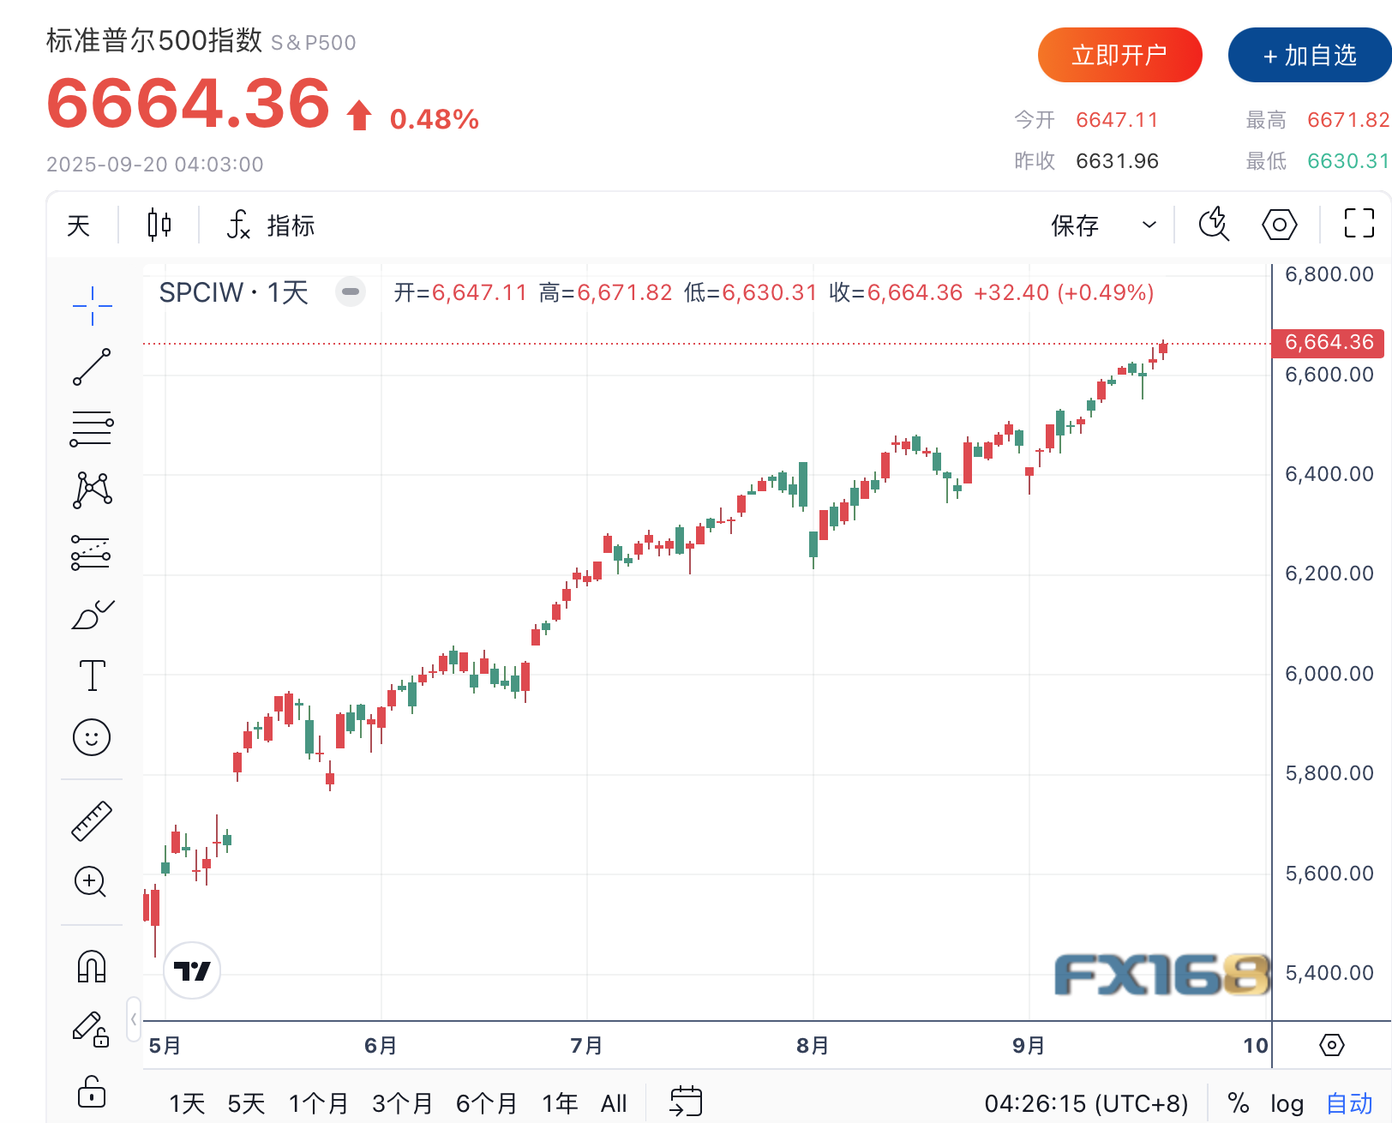Toggle percent scale on price axis
This screenshot has width=1392, height=1123.
pyautogui.click(x=1238, y=1103)
